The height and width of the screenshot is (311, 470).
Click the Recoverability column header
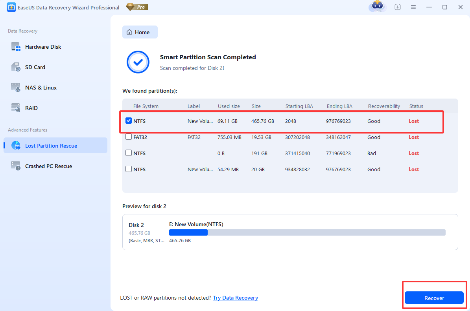pos(384,106)
